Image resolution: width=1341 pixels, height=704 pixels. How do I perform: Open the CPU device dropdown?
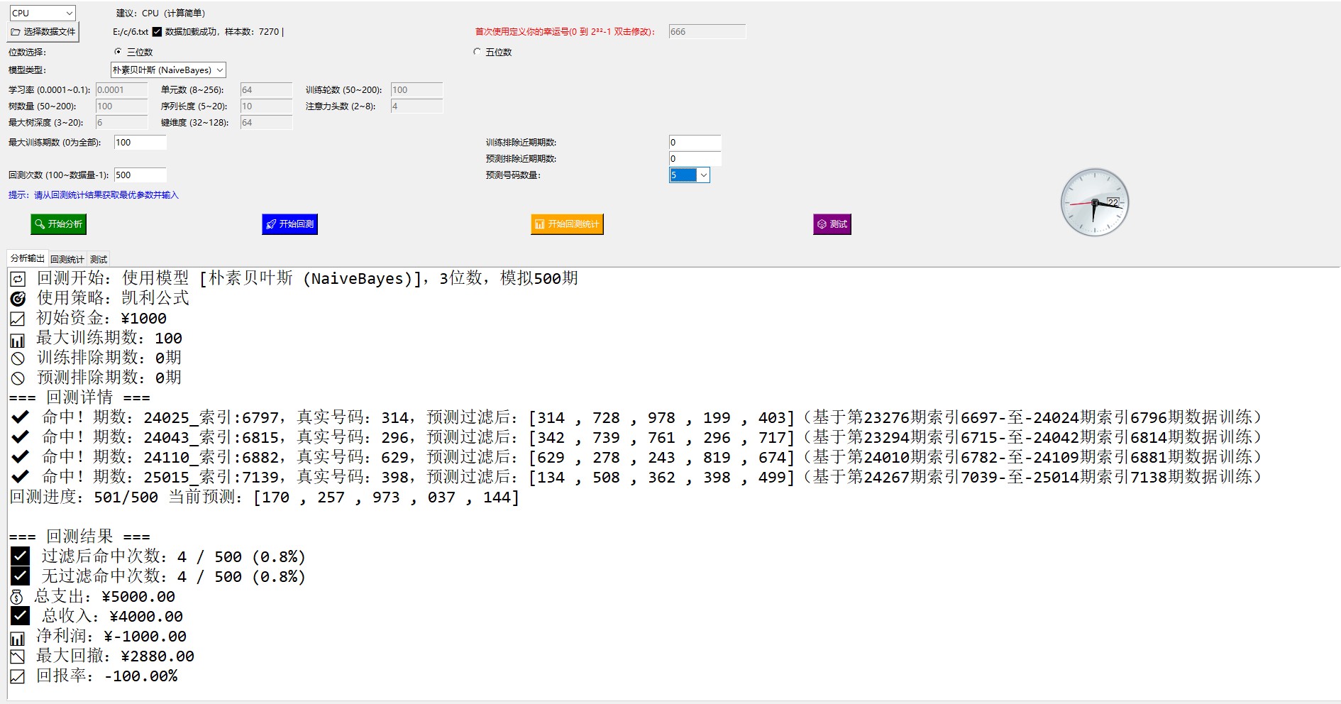[43, 13]
